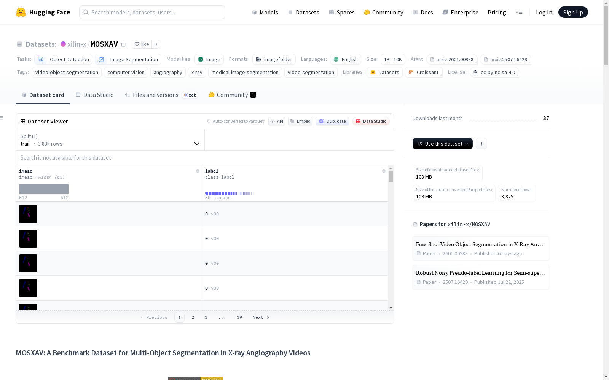Open the arxiv:2601.00988 tag
The width and height of the screenshot is (609, 380).
point(452,59)
